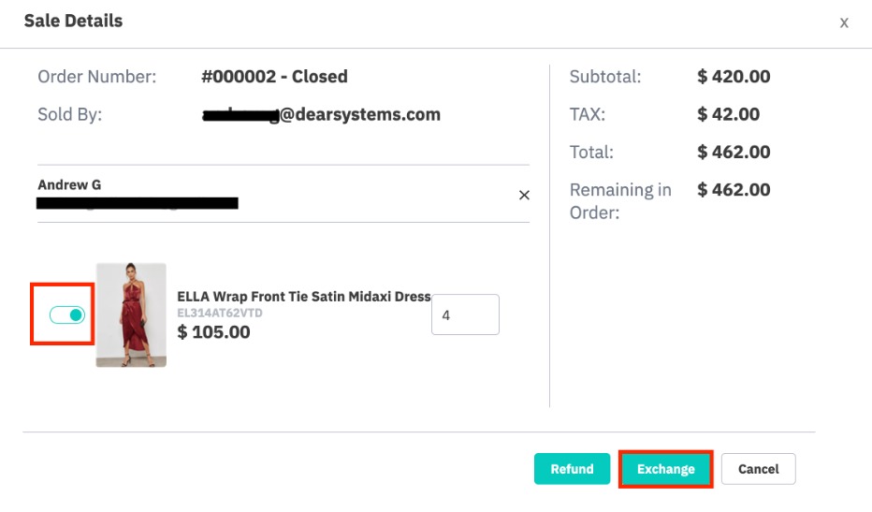Start an exchange with the Exchange button

(665, 469)
